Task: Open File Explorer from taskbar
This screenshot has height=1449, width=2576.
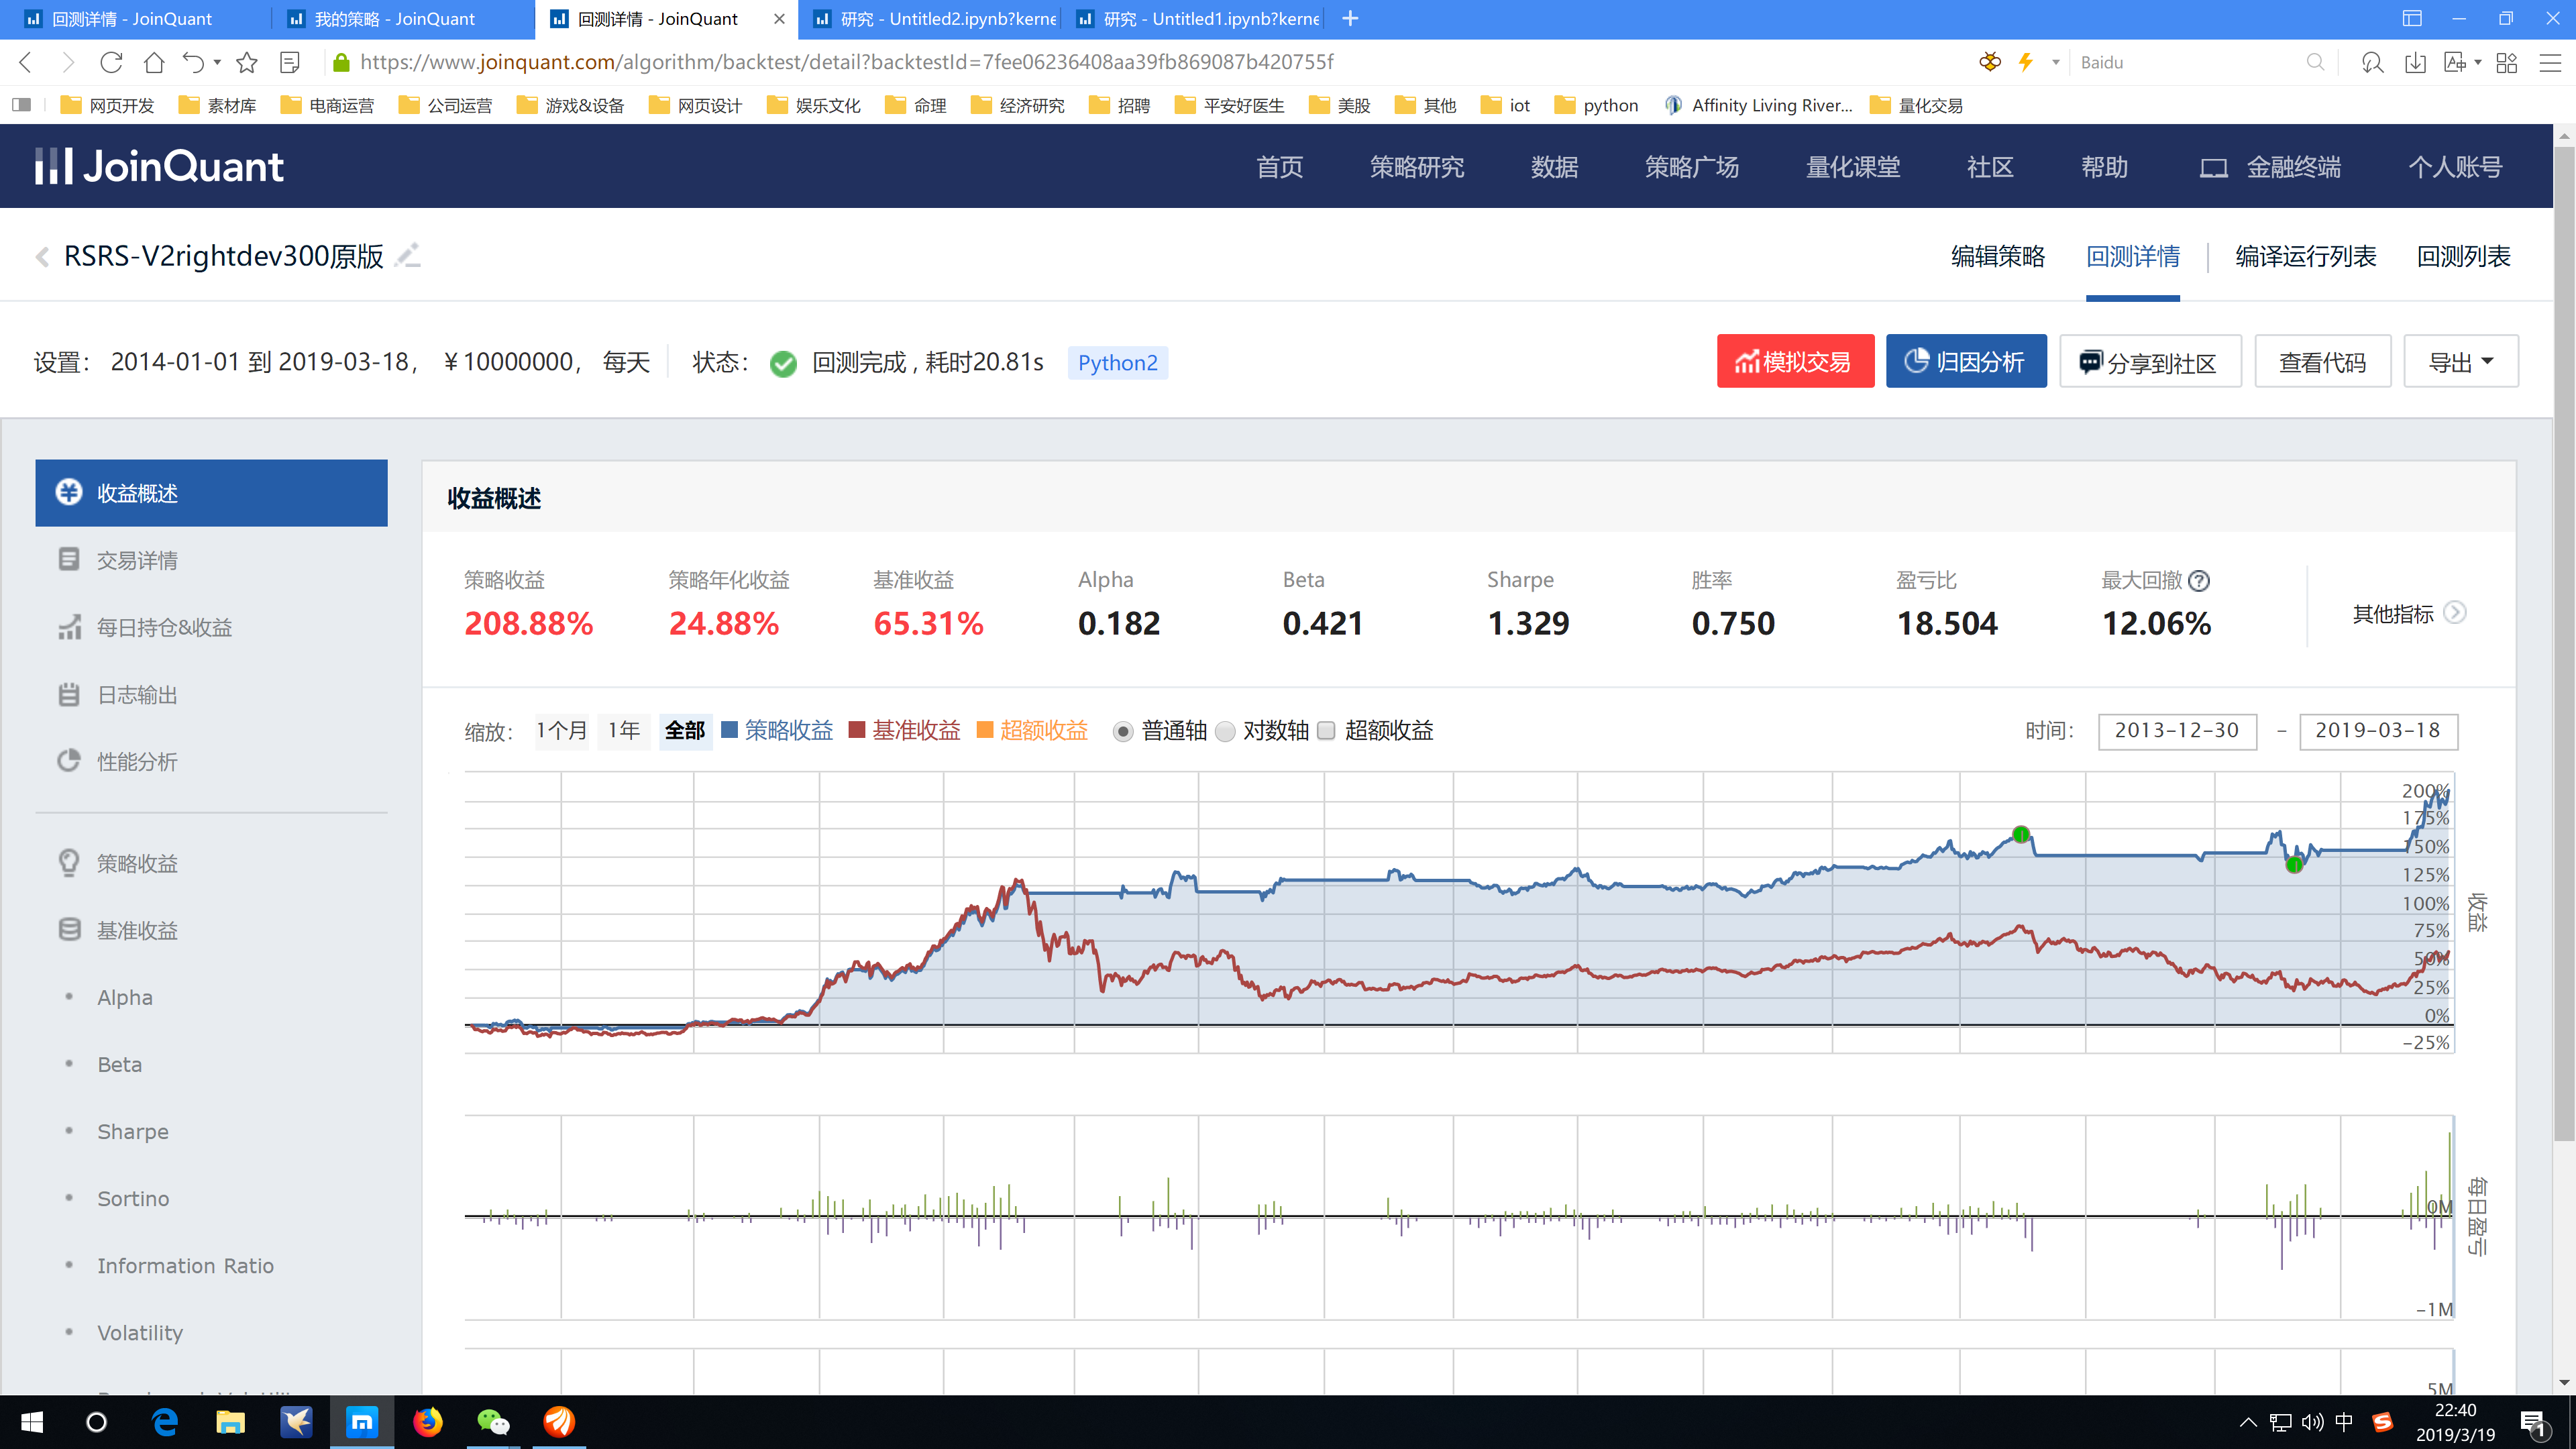Action: click(x=230, y=1422)
